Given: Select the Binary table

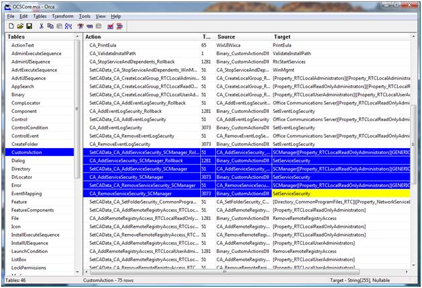Looking at the screenshot, I should (x=17, y=95).
